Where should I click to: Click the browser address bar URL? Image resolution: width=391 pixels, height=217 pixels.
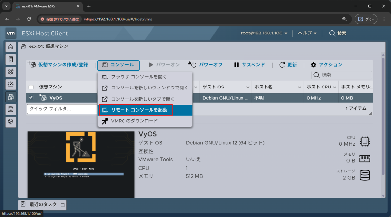pyautogui.click(x=118, y=19)
